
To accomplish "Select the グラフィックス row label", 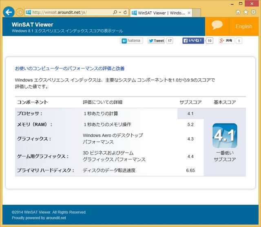I will (34, 139).
